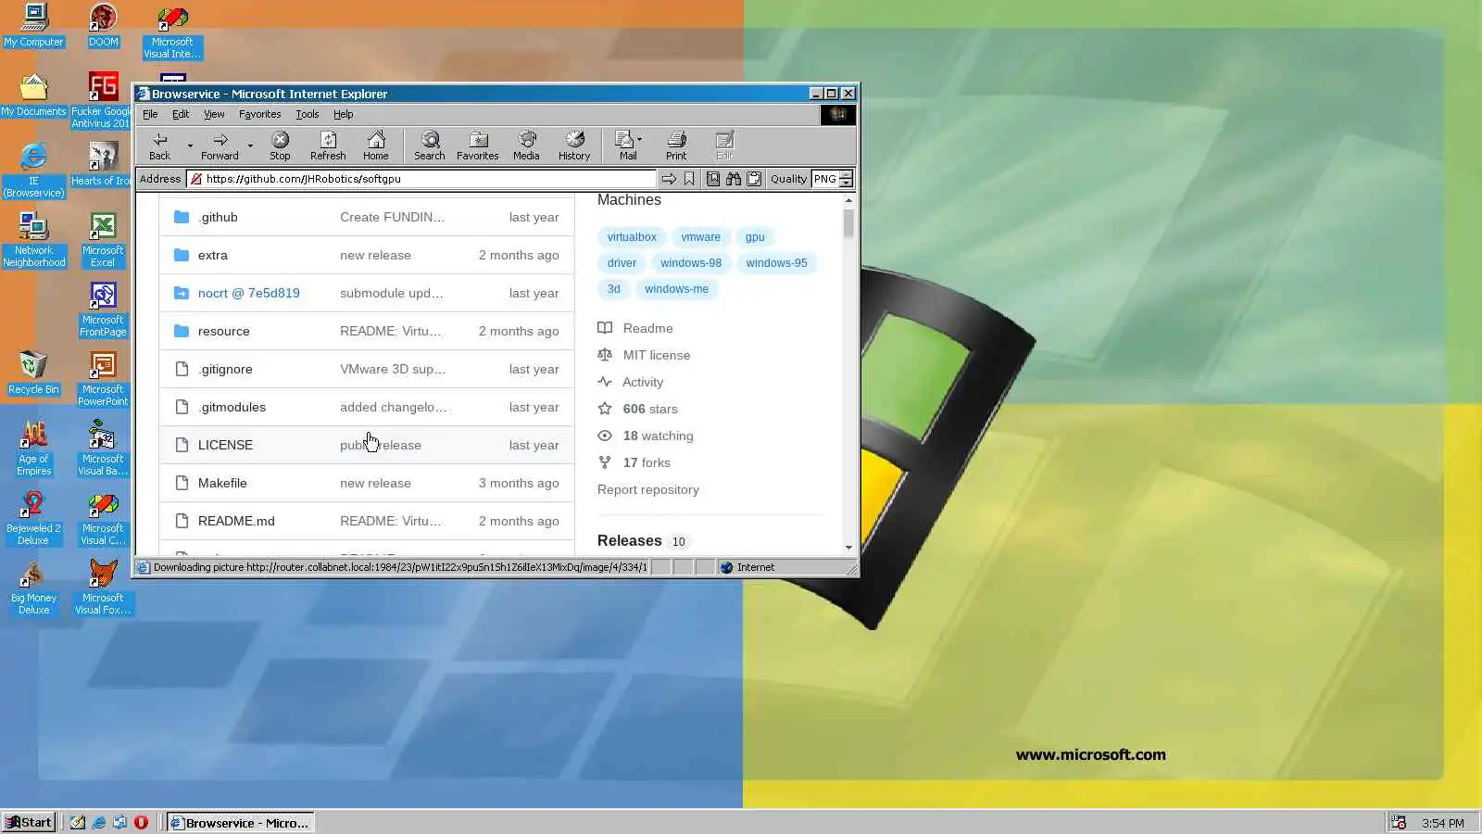Click the address bar URL field
1482x834 pixels.
(421, 179)
